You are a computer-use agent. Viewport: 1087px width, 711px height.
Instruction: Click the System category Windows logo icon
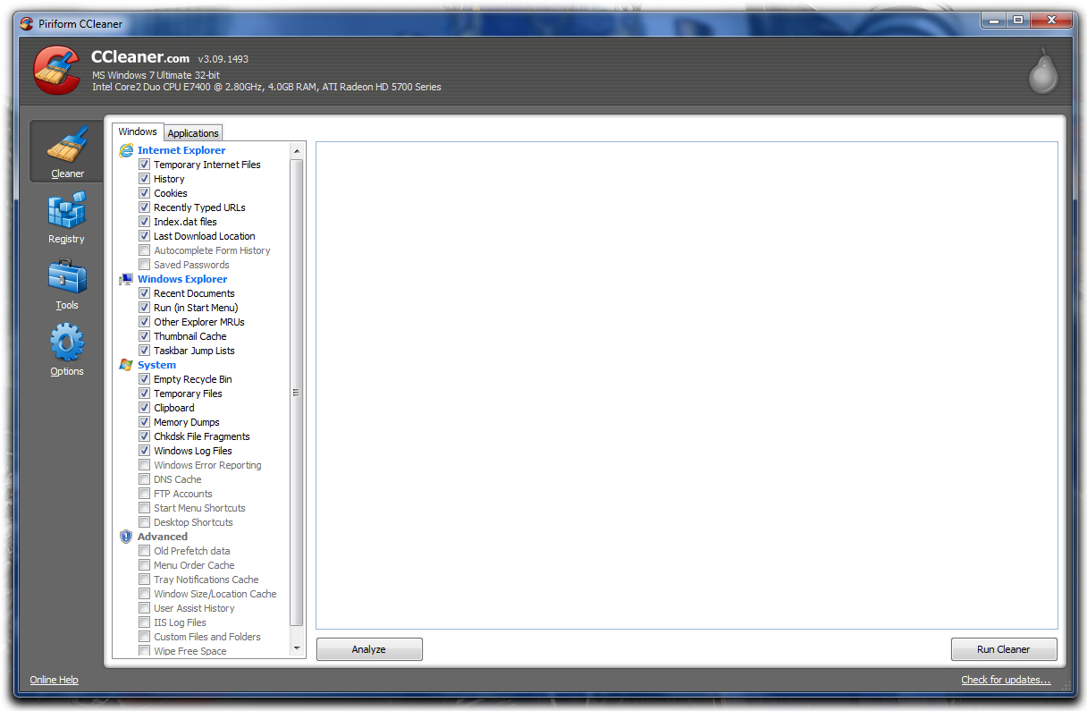[125, 364]
